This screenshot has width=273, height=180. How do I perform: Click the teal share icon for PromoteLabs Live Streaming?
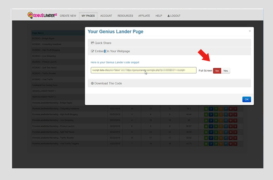click(226, 121)
